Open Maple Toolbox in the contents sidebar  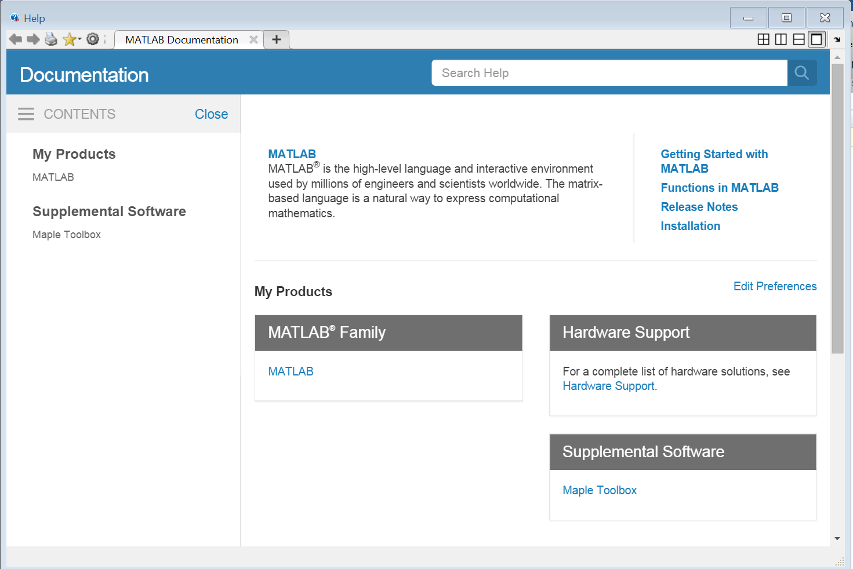coord(67,235)
